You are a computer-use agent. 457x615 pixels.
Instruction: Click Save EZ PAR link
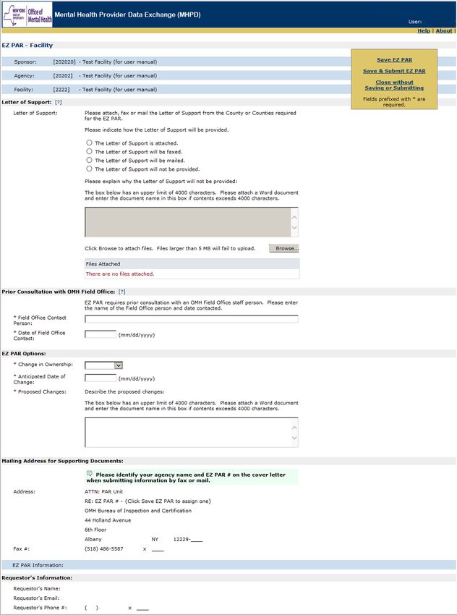[x=394, y=60]
